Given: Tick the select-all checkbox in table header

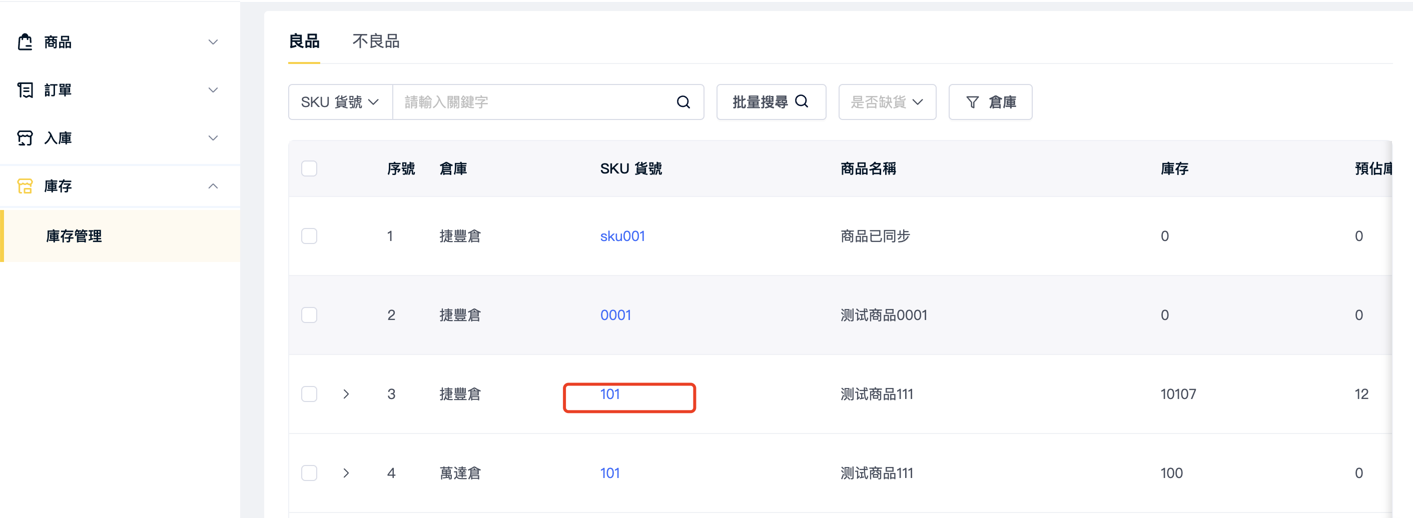Looking at the screenshot, I should (309, 168).
